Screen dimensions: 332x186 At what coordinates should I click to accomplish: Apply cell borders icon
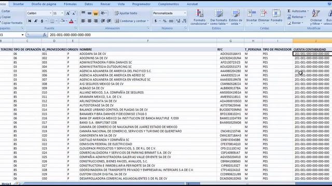pyautogui.click(x=52, y=21)
